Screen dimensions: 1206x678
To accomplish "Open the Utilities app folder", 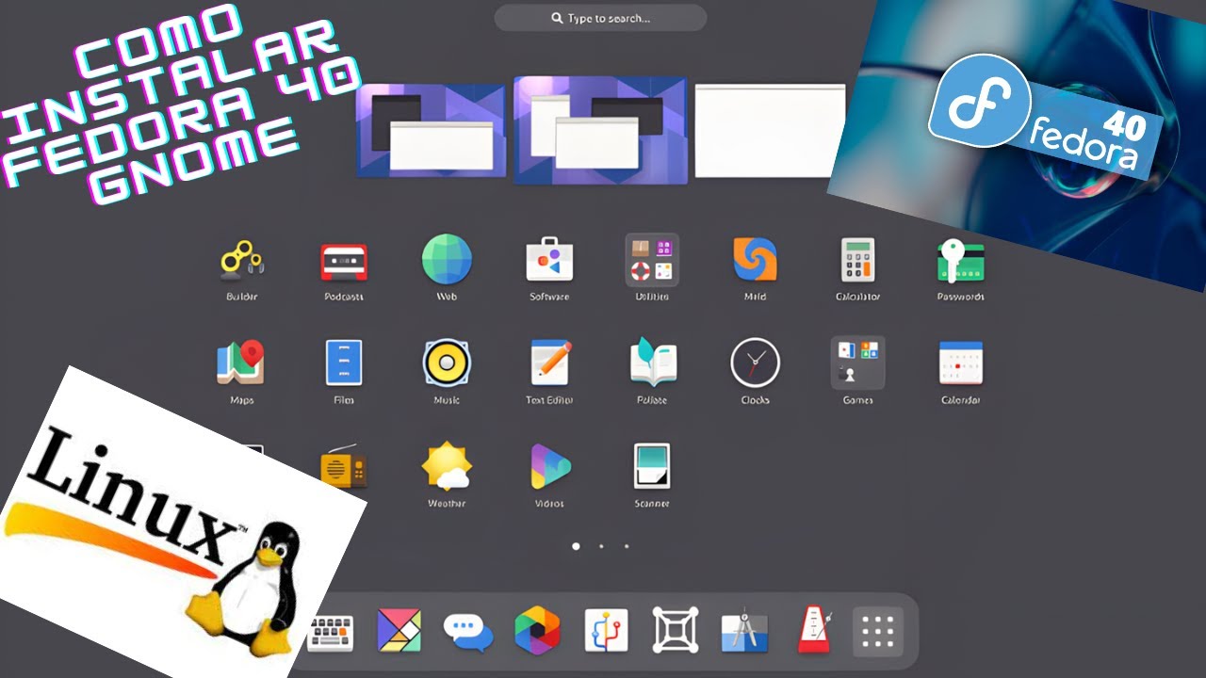I will 652,260.
